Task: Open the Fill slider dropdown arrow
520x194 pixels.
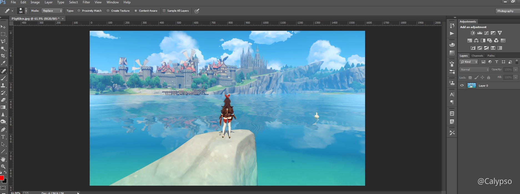Action: tap(516, 77)
